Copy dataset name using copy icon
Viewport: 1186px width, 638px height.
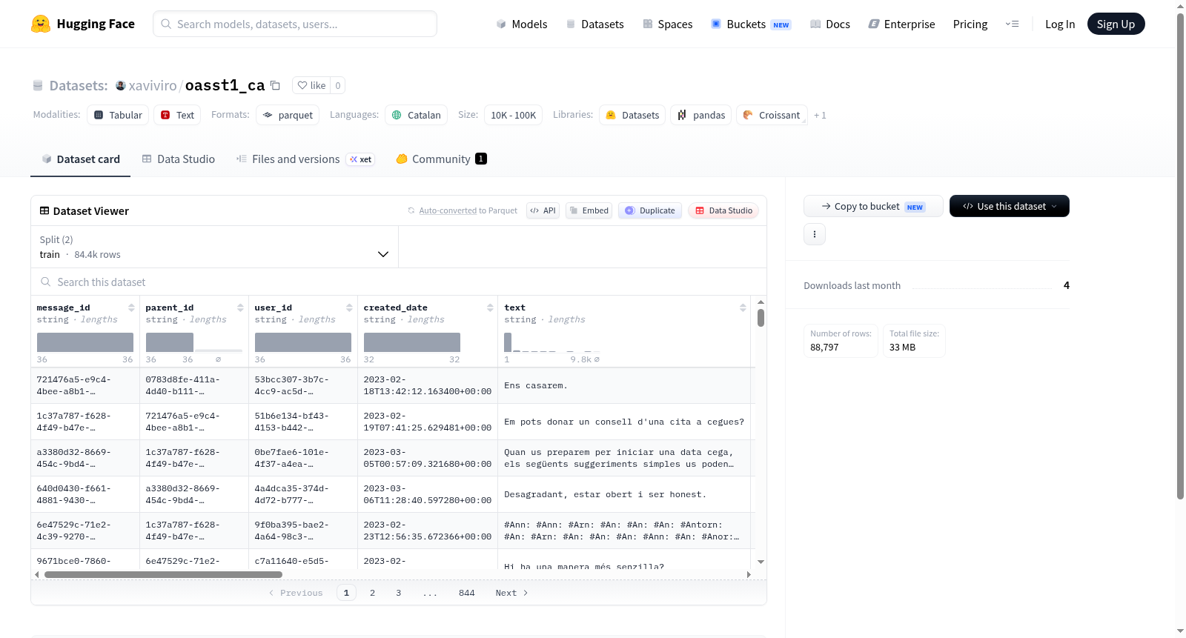(x=275, y=85)
